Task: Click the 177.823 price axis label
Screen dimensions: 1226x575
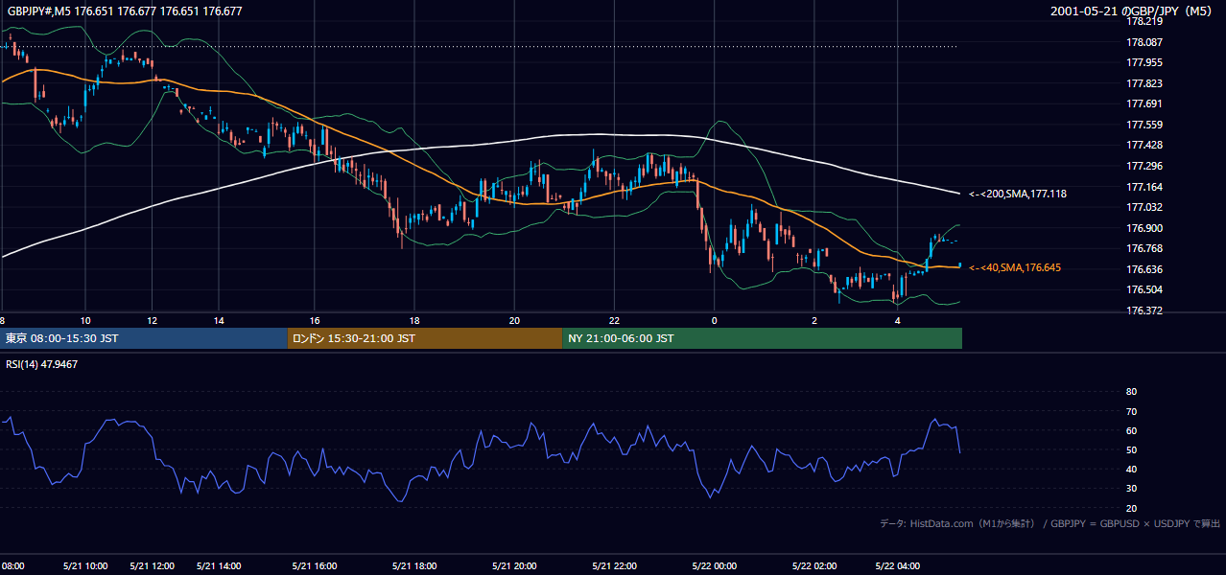Action: [1143, 83]
